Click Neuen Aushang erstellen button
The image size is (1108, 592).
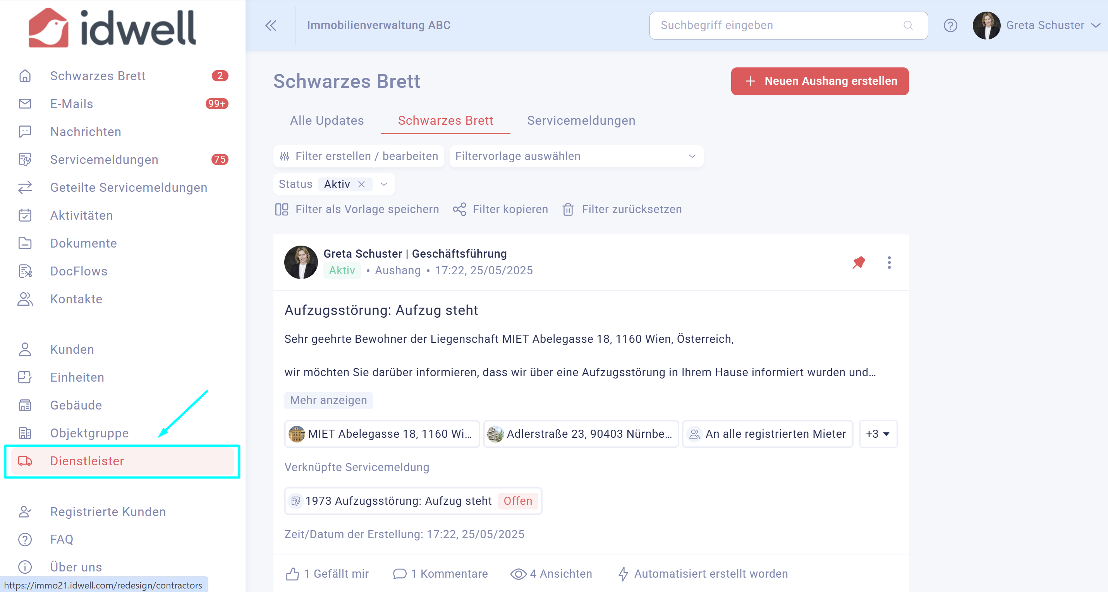pos(819,81)
